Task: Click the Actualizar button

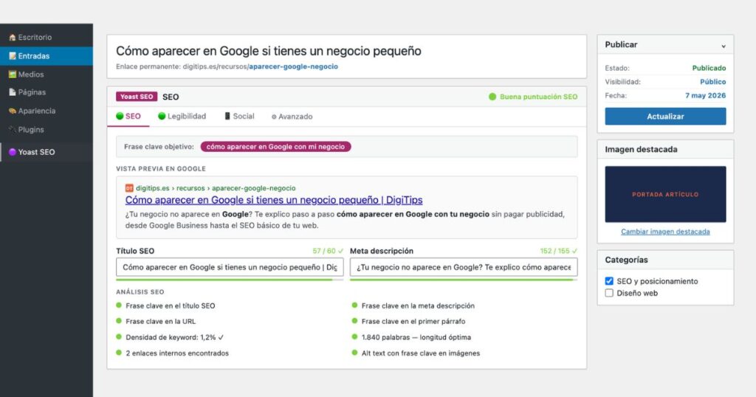Action: click(x=665, y=116)
